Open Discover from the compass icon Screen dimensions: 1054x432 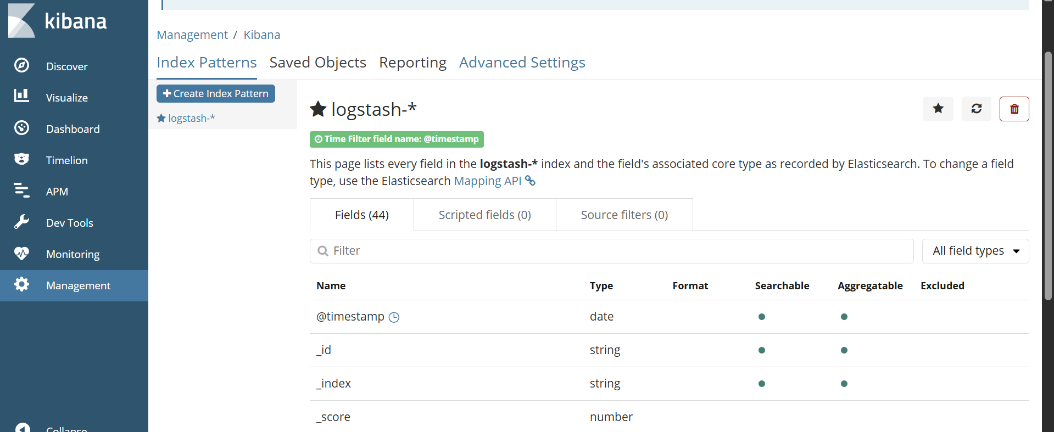tap(21, 66)
